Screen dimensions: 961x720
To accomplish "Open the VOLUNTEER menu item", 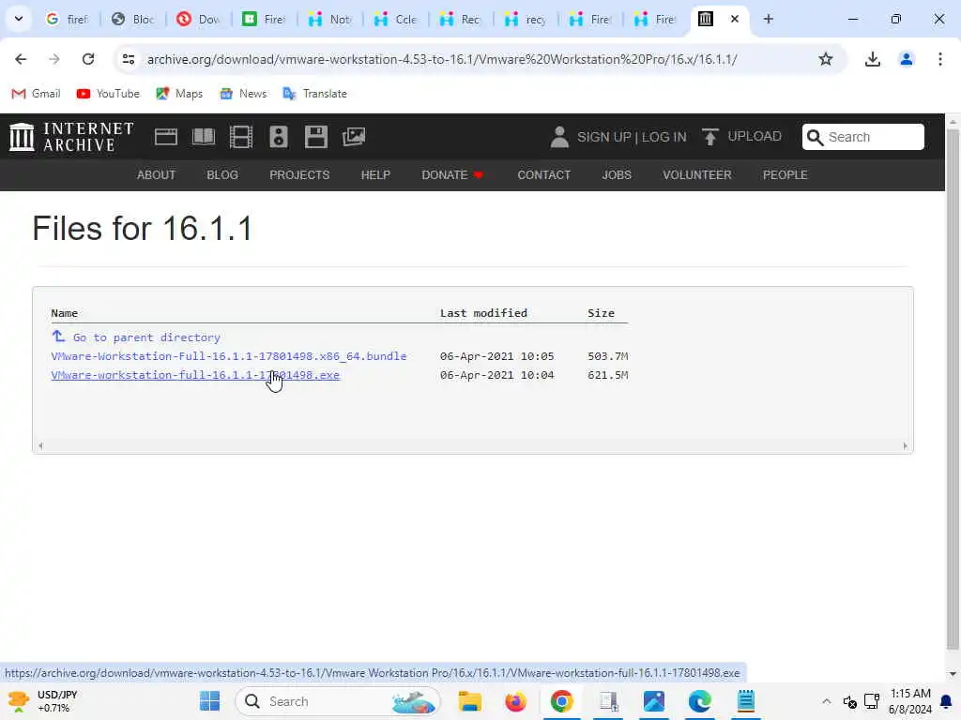I will coord(697,175).
